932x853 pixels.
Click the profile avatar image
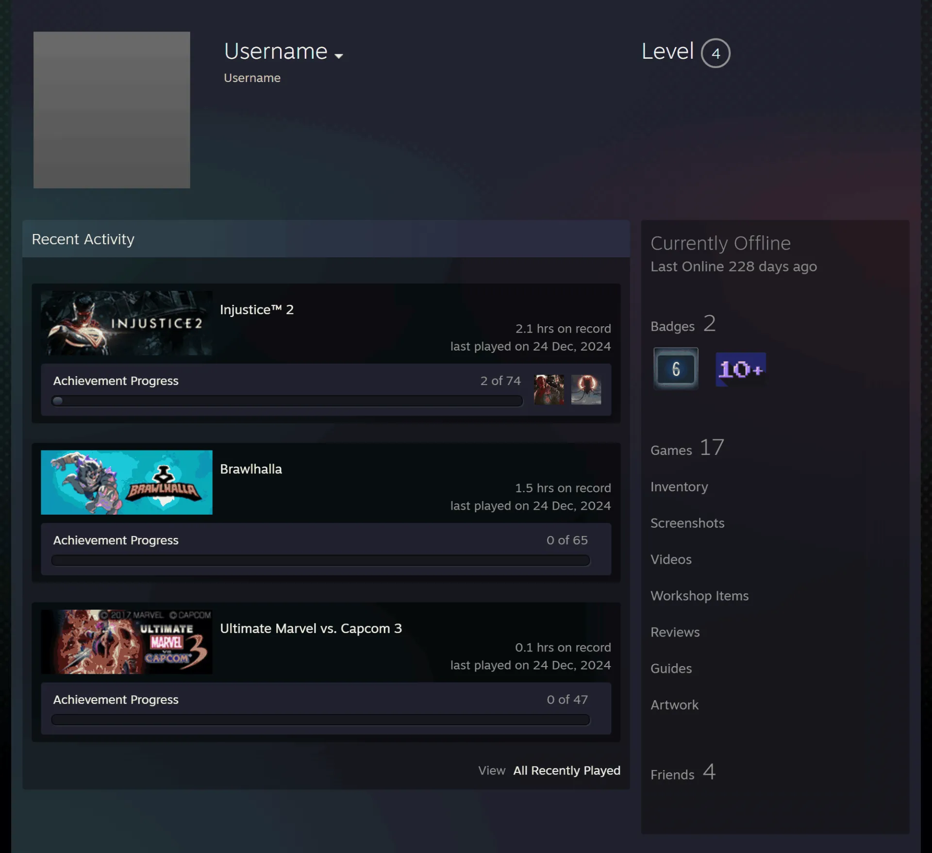click(112, 110)
